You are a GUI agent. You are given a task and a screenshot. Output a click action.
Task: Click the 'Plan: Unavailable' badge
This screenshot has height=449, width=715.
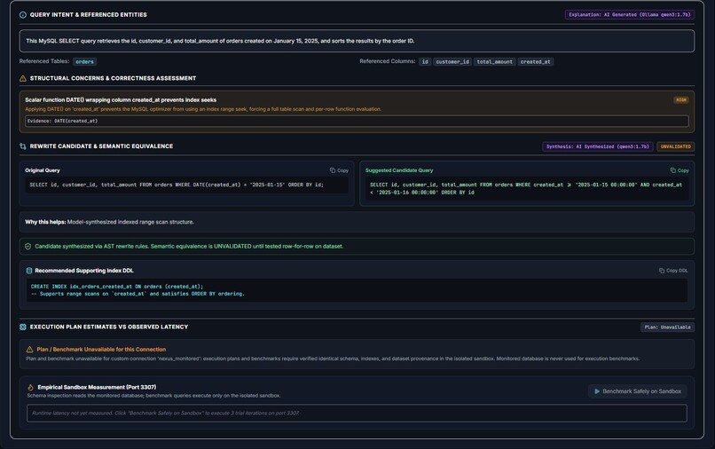tap(668, 327)
